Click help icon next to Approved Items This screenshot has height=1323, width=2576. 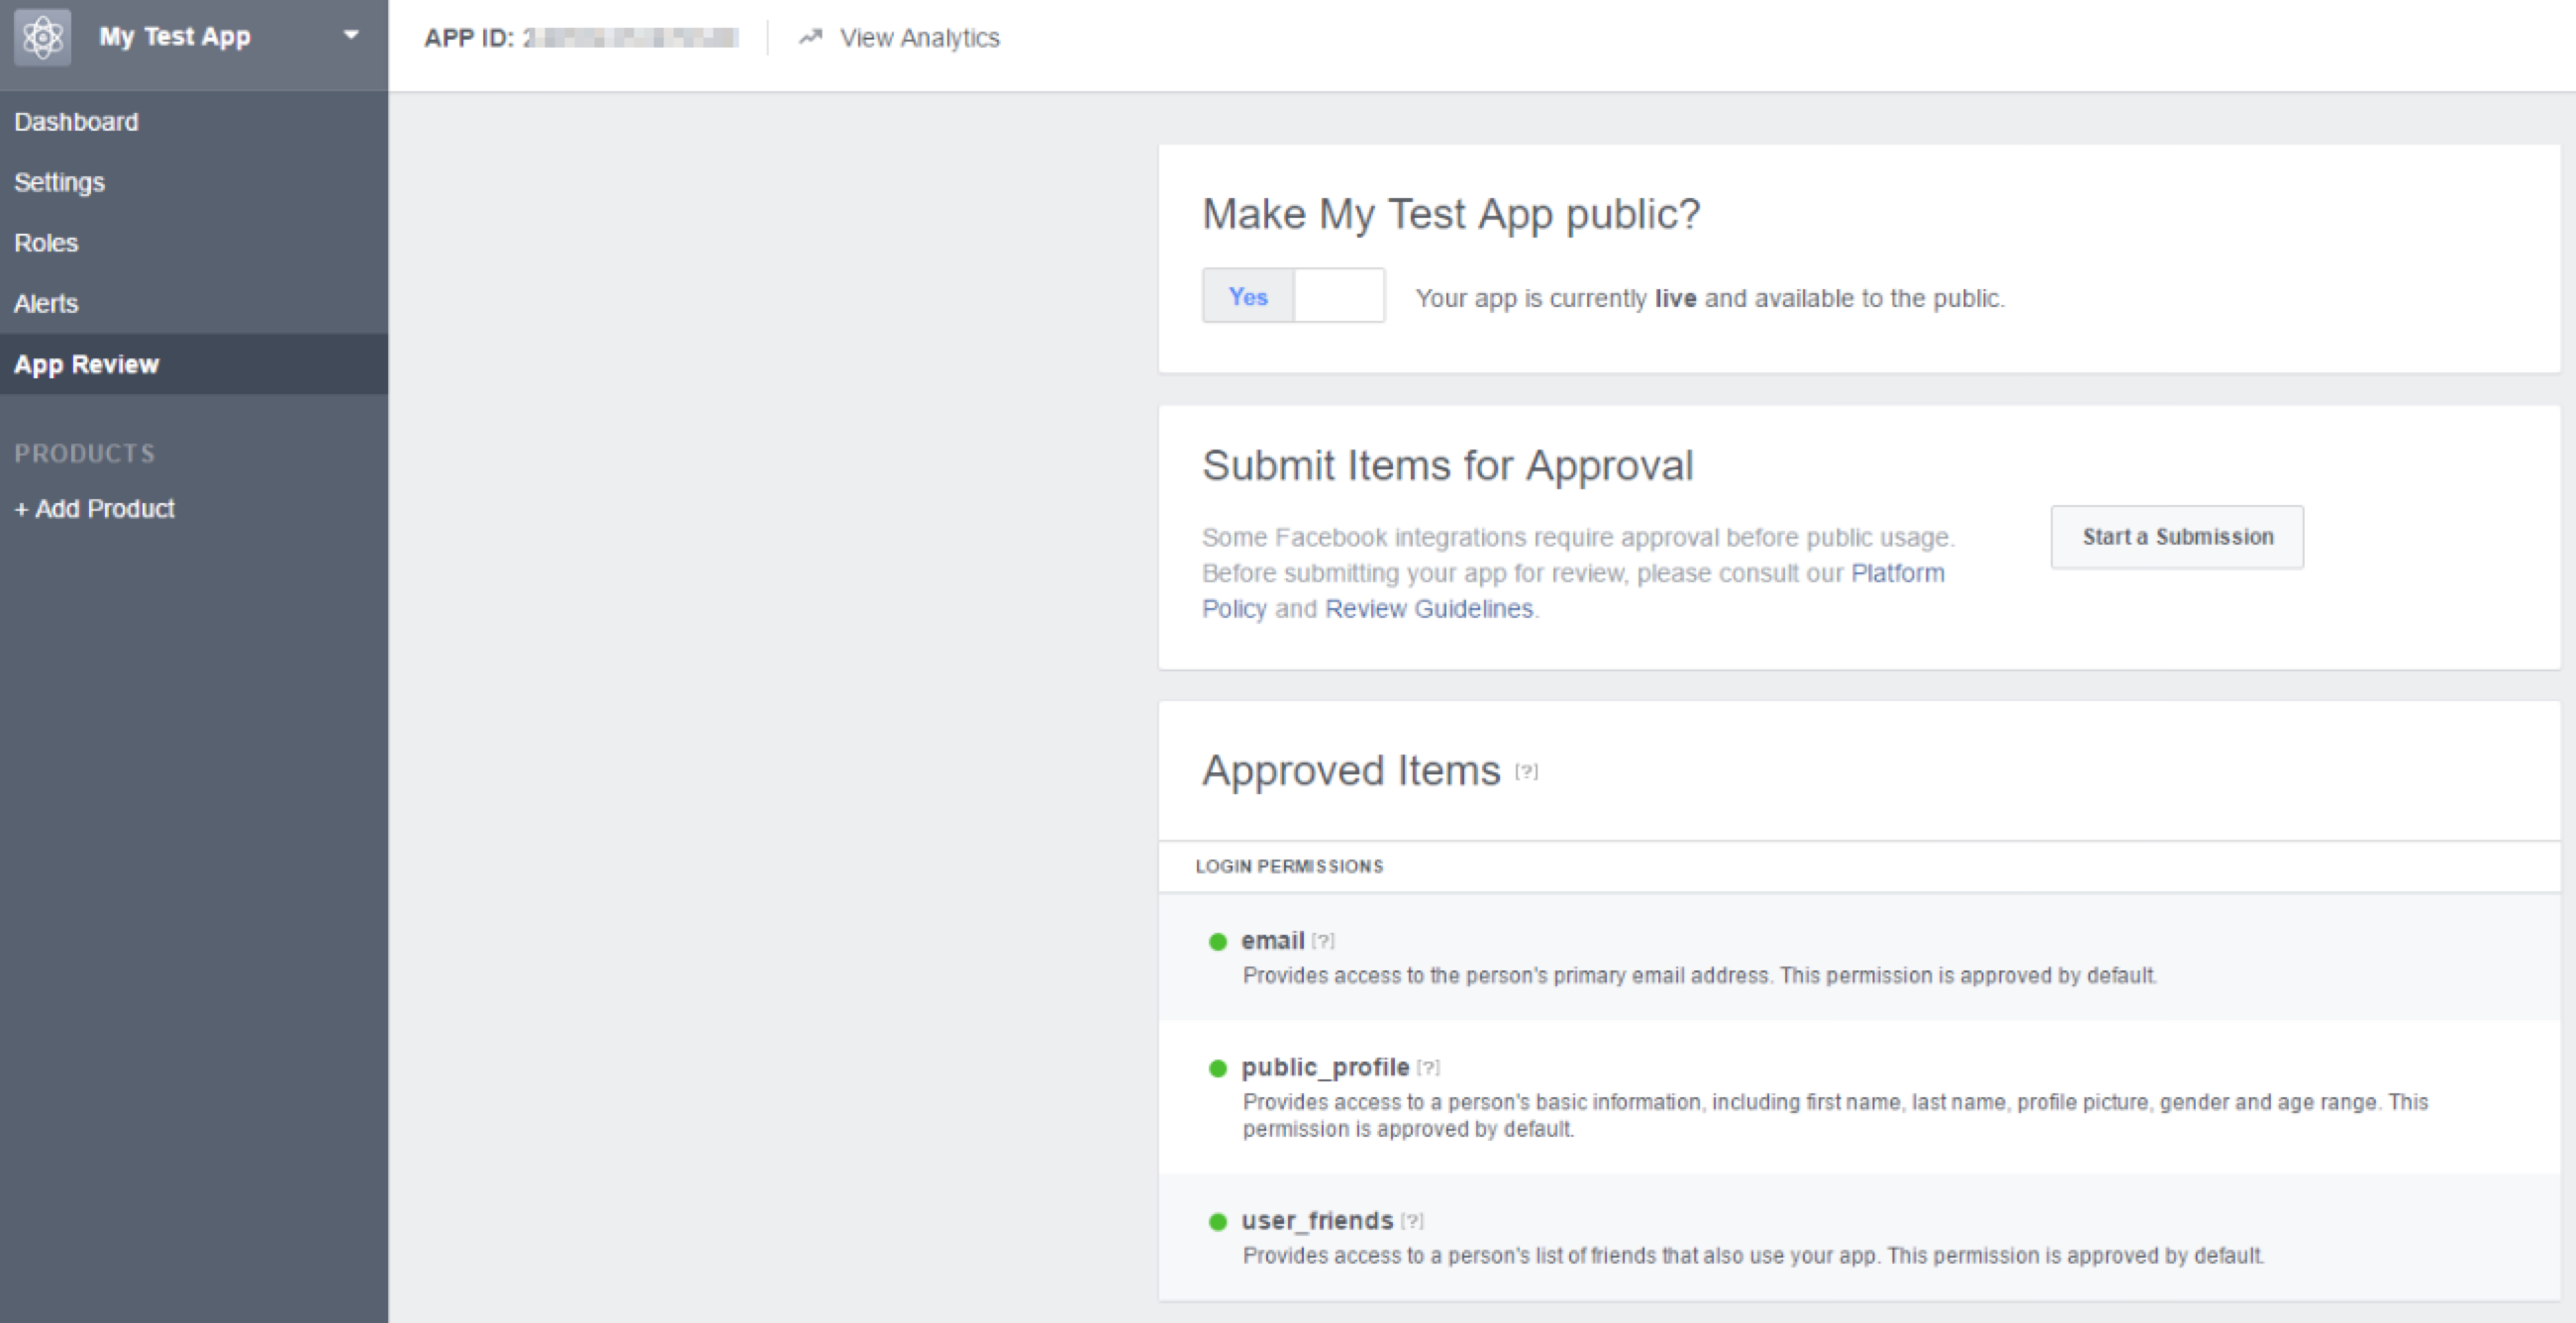[x=1526, y=771]
